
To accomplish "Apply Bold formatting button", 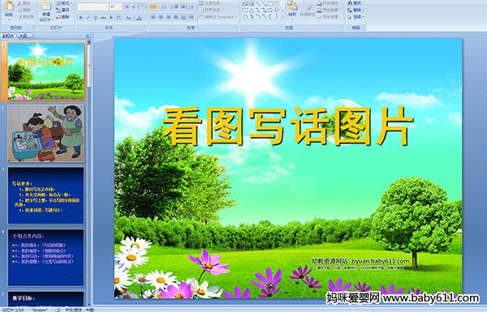I will [x=81, y=17].
